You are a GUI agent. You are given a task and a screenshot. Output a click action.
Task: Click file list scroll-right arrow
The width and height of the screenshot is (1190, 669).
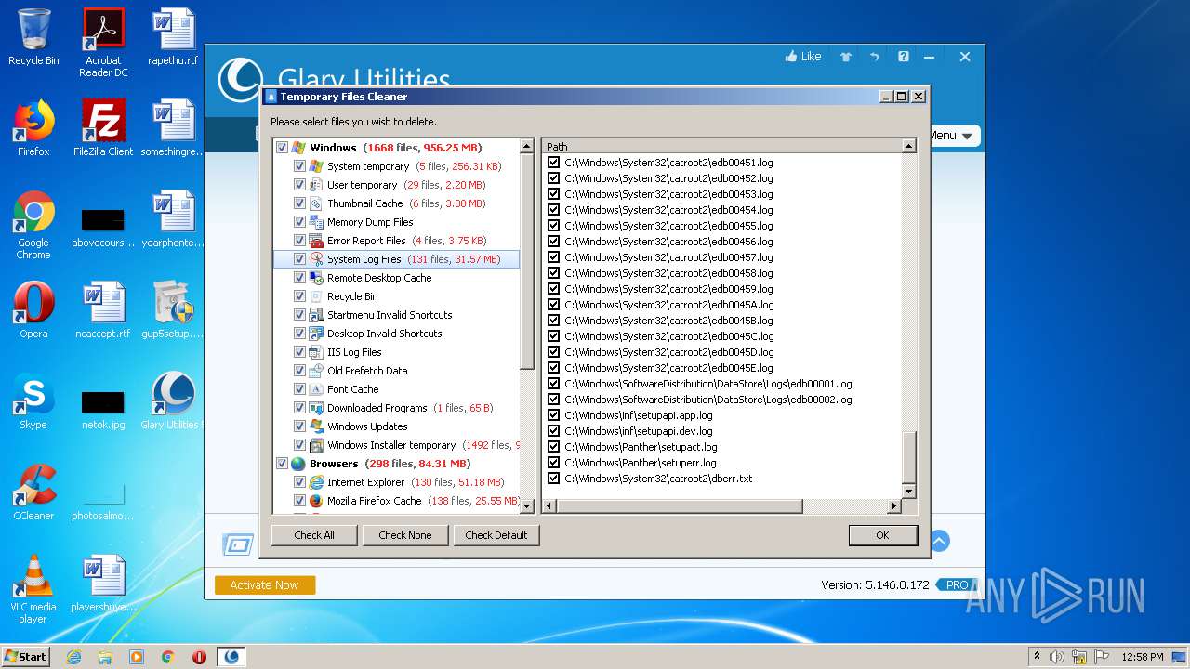click(x=894, y=506)
